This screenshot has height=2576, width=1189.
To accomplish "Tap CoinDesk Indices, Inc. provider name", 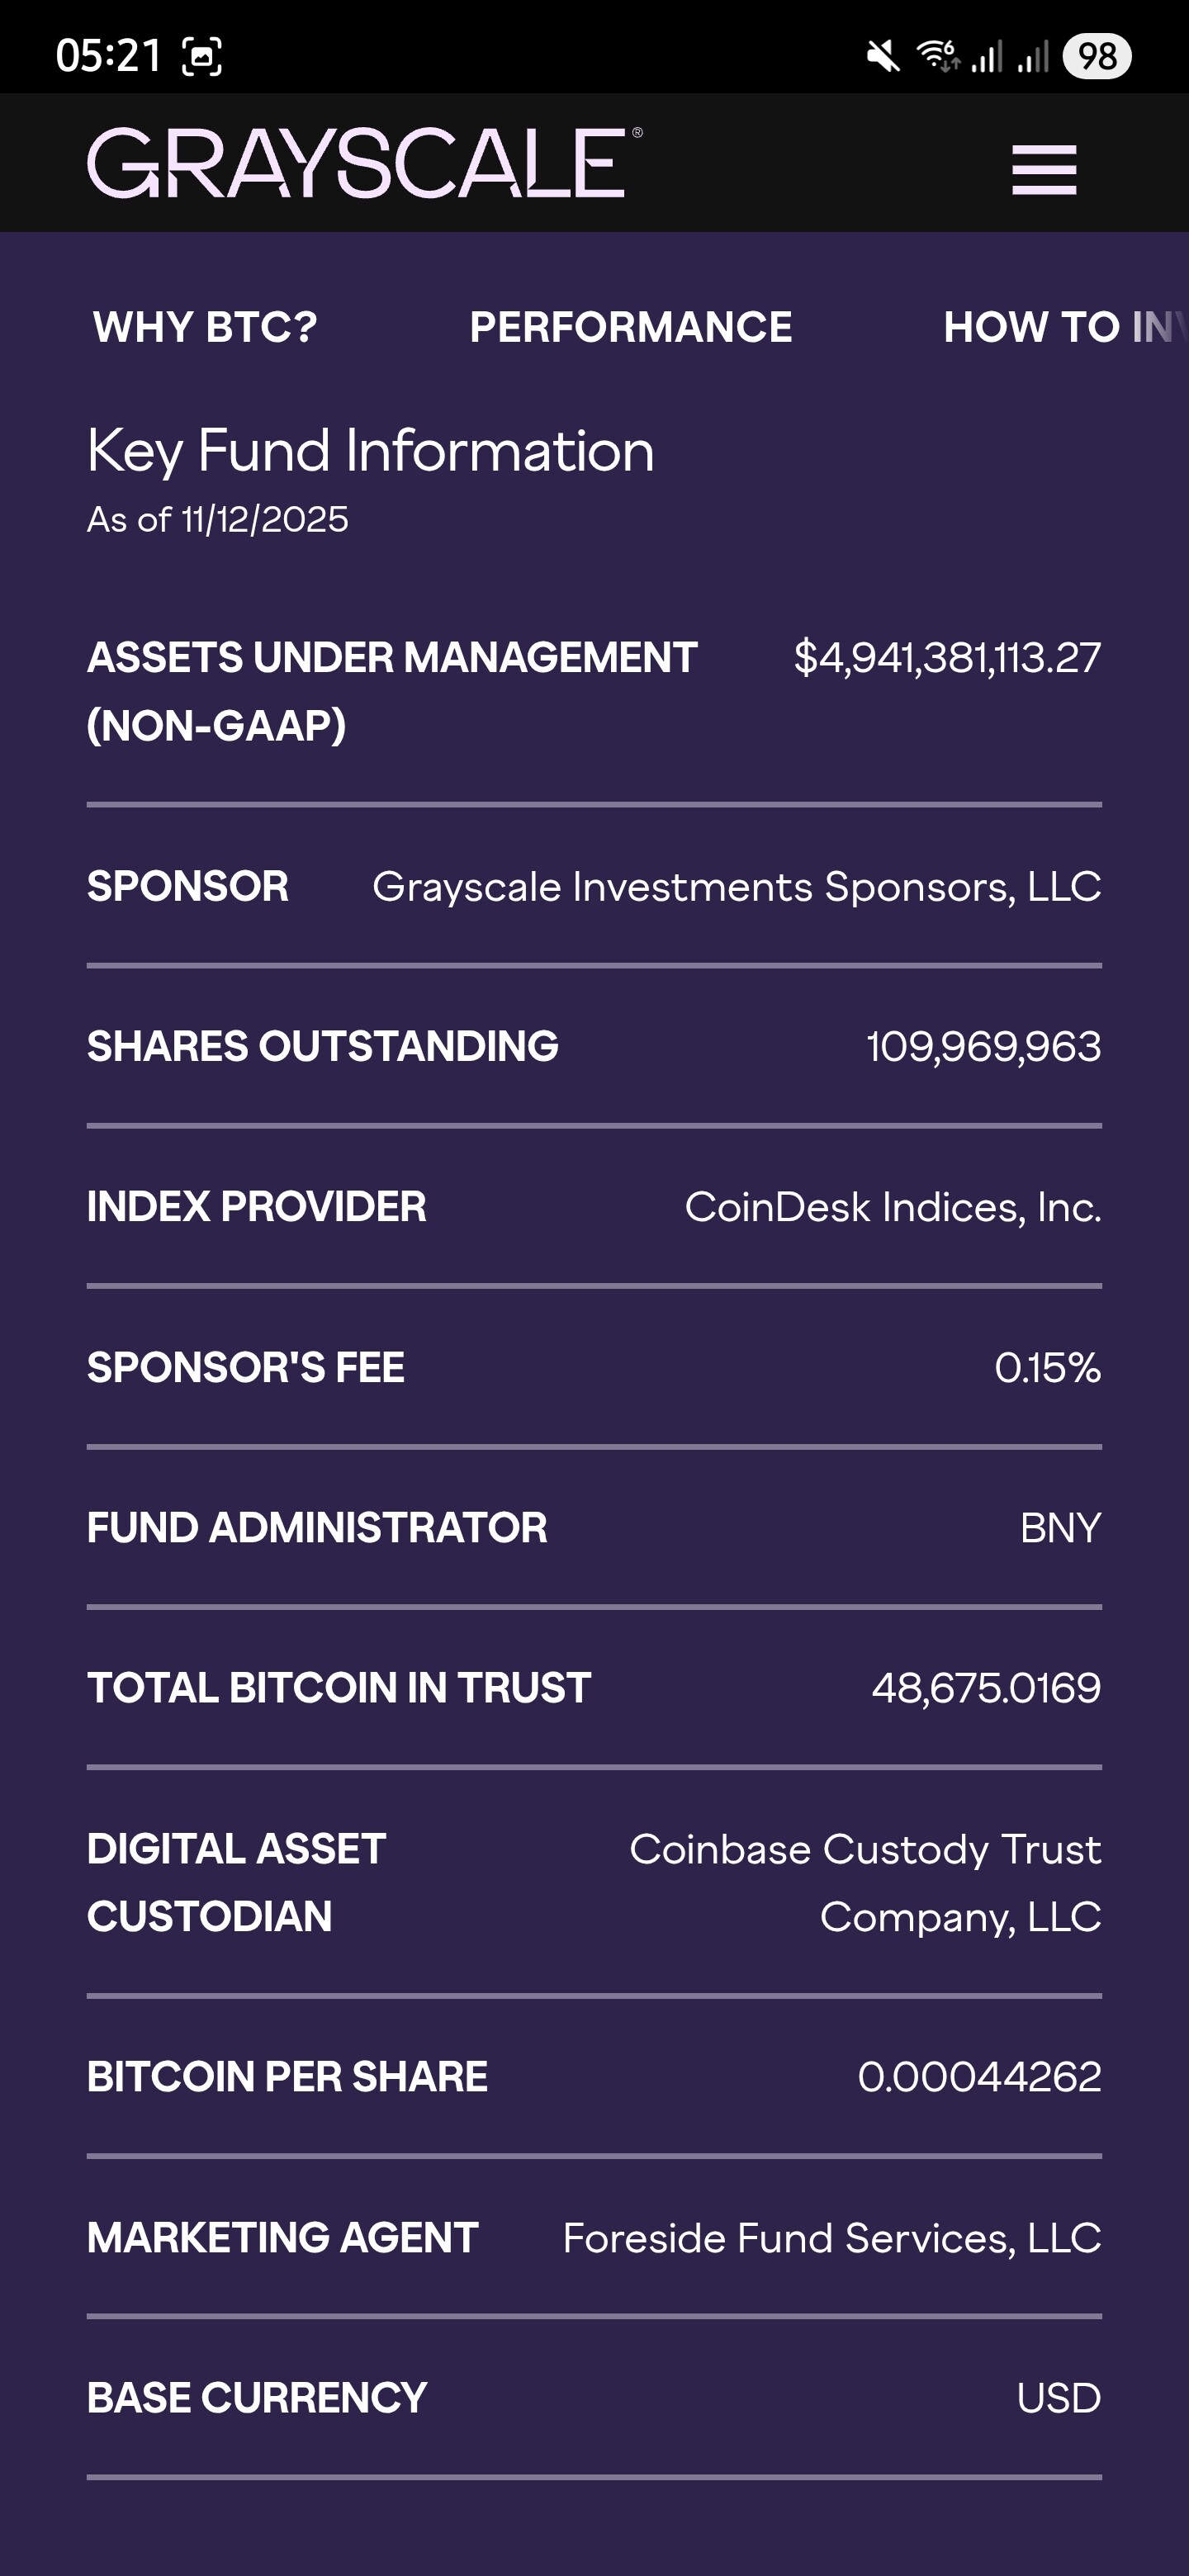I will [892, 1207].
